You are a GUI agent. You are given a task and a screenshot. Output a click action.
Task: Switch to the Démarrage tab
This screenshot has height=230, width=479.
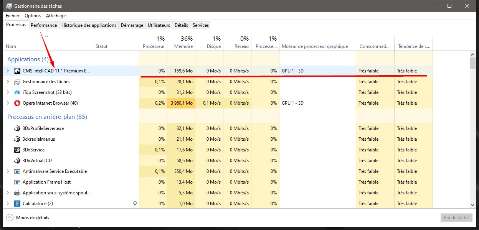pyautogui.click(x=132, y=25)
